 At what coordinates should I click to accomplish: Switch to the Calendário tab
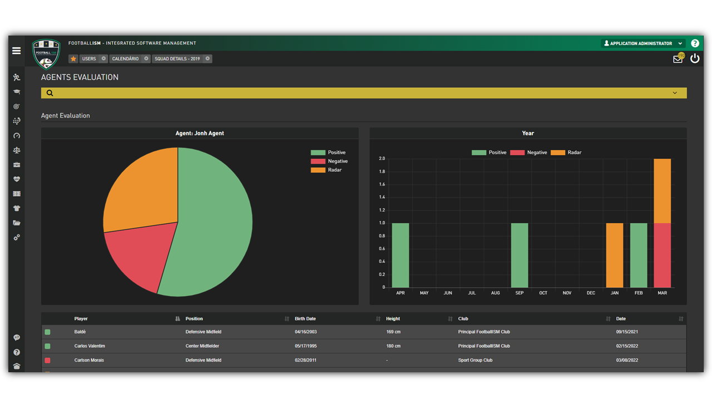[x=125, y=58]
